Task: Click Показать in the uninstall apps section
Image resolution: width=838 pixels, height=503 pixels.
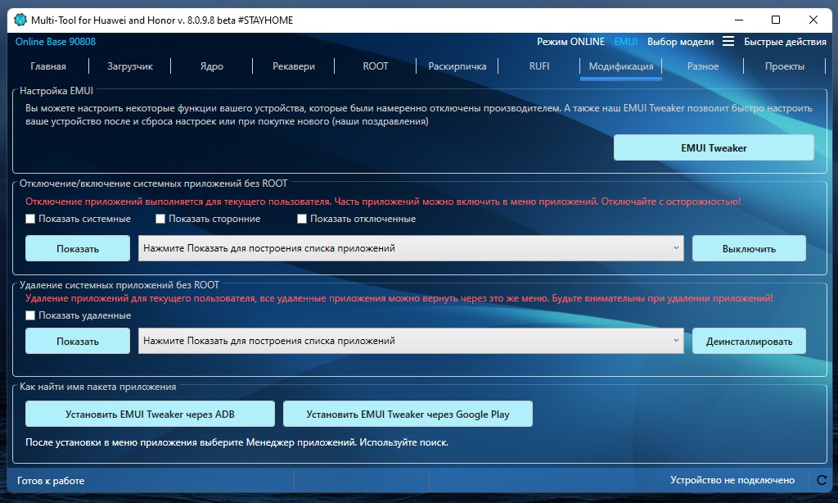Action: click(x=78, y=341)
